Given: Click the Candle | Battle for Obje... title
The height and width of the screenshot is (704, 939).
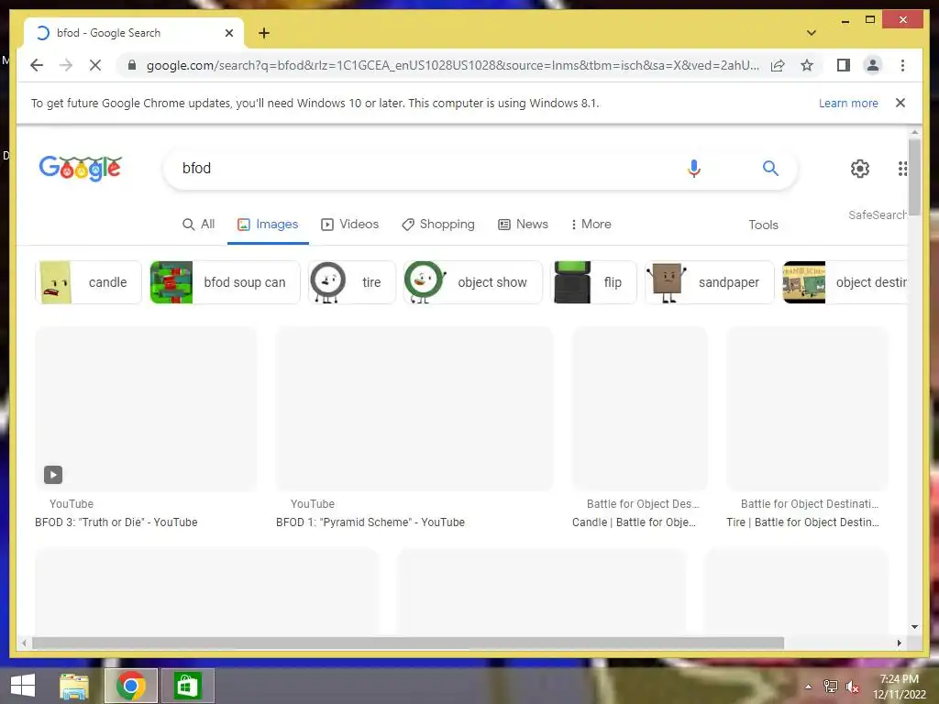Looking at the screenshot, I should tap(635, 522).
